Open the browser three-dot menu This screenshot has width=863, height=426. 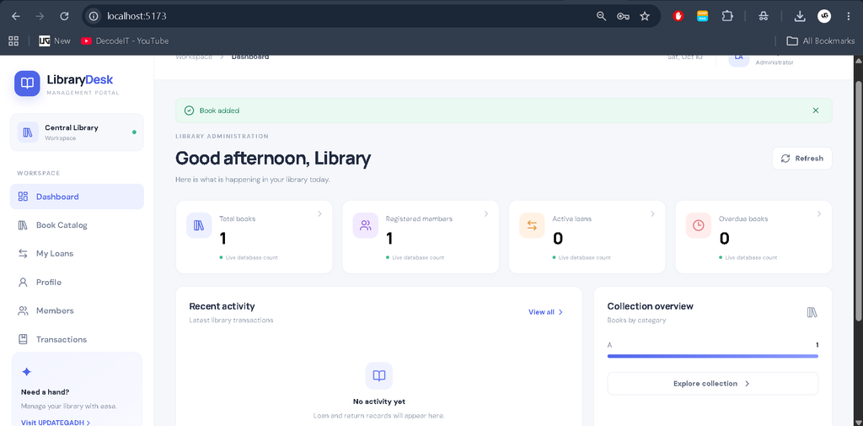[848, 17]
